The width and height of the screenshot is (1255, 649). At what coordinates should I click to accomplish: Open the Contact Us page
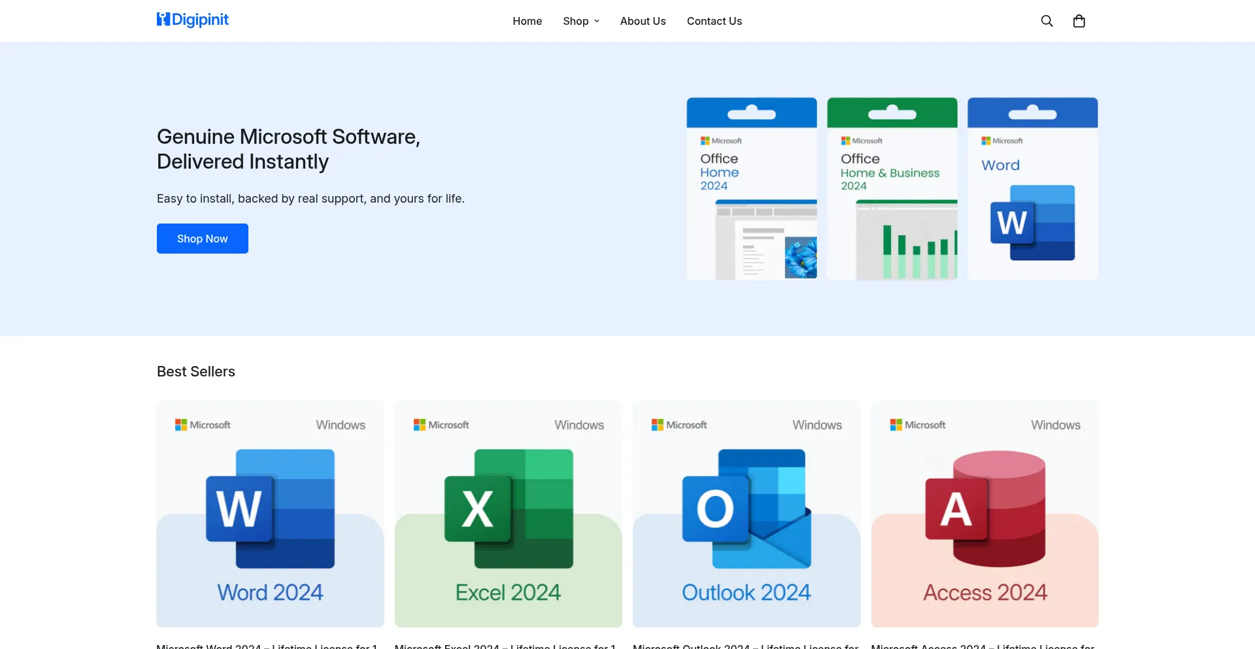tap(714, 21)
